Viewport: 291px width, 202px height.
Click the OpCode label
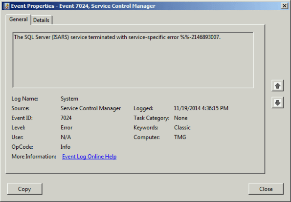click(x=22, y=147)
